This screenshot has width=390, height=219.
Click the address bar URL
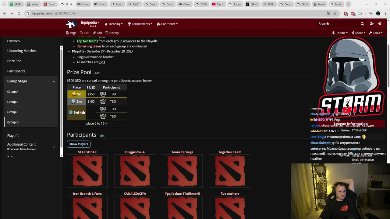(54, 13)
